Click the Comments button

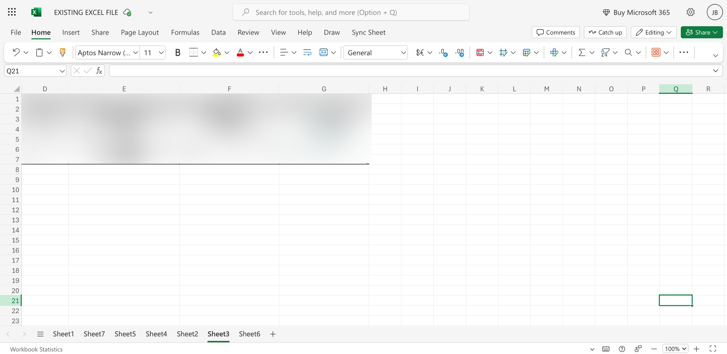pos(556,32)
